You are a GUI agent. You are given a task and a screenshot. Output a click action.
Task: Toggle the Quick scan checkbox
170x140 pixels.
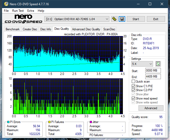click(133, 81)
